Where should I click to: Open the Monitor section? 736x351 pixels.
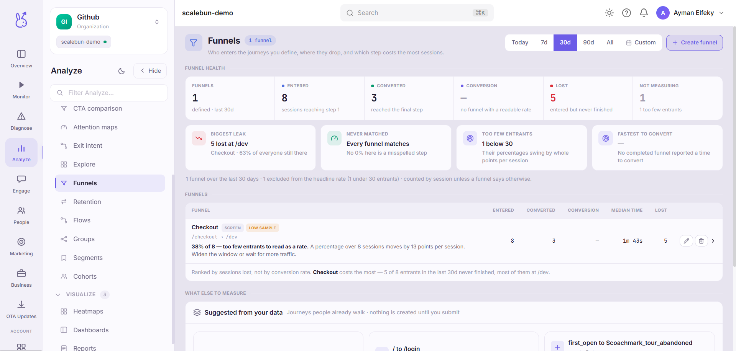coord(21,90)
